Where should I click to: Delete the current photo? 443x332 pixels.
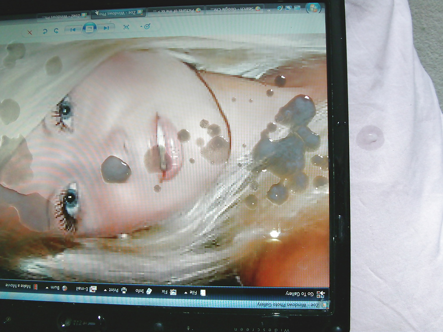tap(30, 32)
